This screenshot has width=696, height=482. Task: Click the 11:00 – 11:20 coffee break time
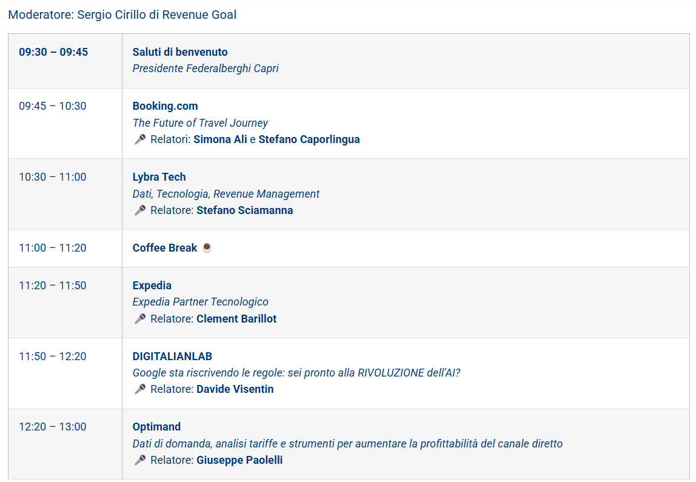(52, 248)
